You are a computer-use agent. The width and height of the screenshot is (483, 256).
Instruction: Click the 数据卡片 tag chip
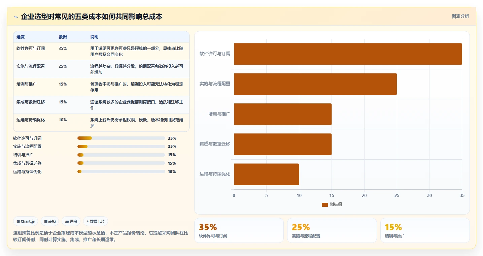click(96, 221)
